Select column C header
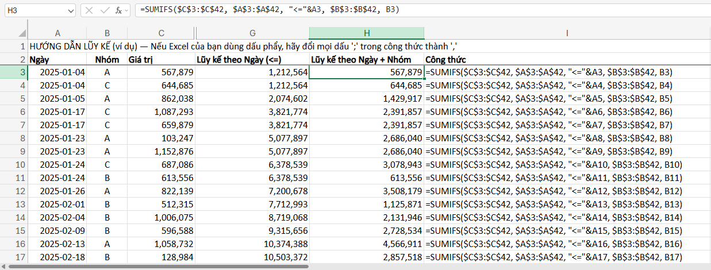Screen dimensions: 711x270 (x=161, y=33)
